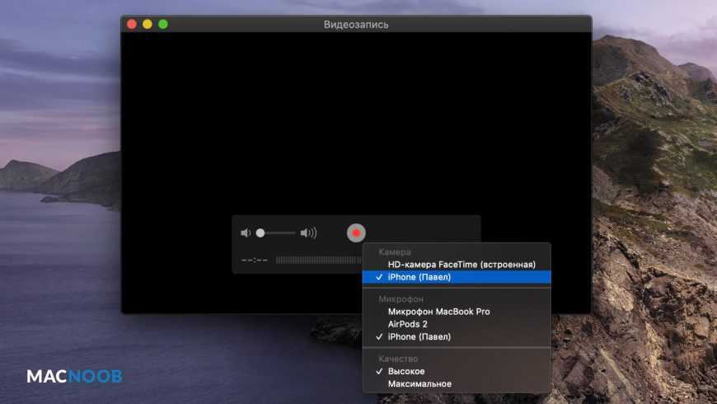This screenshot has height=404, width=717.
Task: Click the green full-screen window button
Action: pos(163,25)
